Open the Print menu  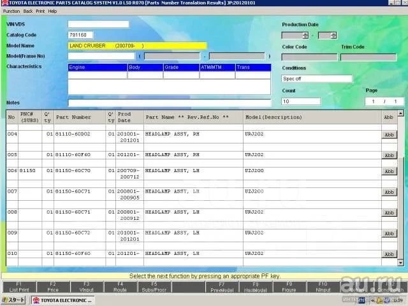coord(40,11)
